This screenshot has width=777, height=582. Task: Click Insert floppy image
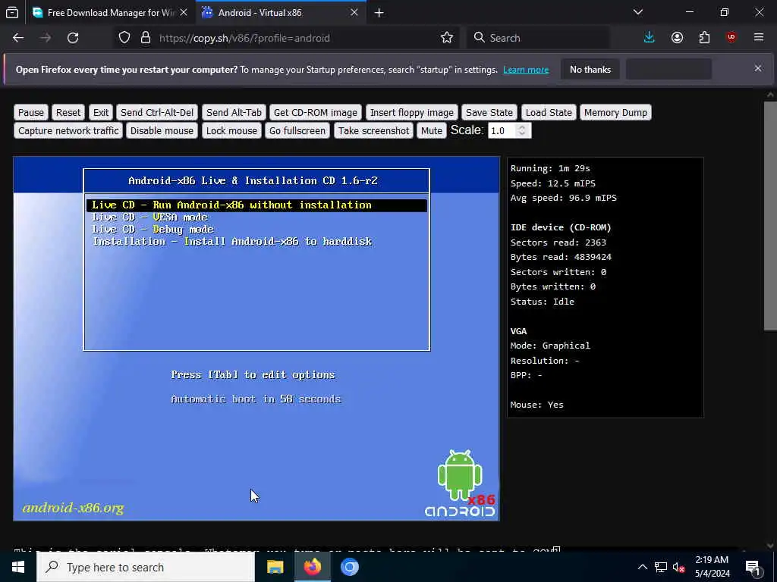click(x=412, y=112)
